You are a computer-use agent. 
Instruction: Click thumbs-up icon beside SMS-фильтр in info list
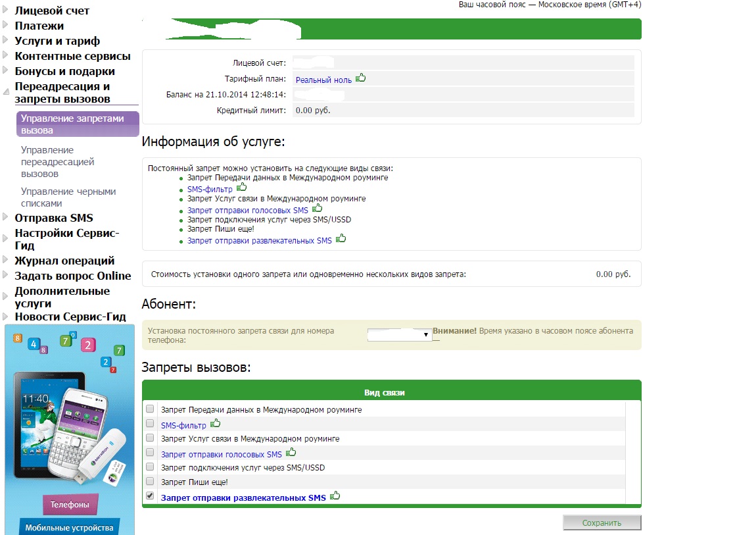tap(241, 188)
